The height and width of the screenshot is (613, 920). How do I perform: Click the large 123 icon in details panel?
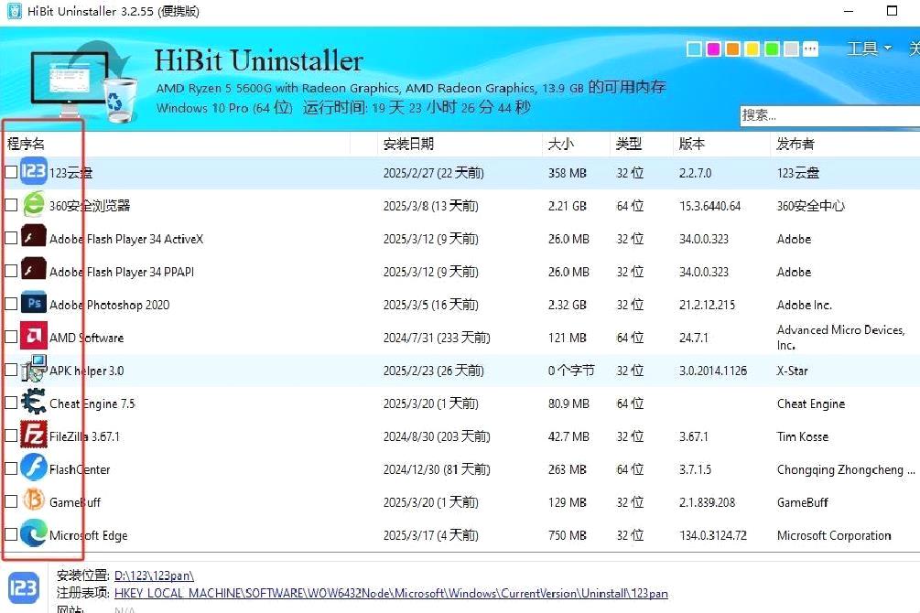tap(24, 587)
